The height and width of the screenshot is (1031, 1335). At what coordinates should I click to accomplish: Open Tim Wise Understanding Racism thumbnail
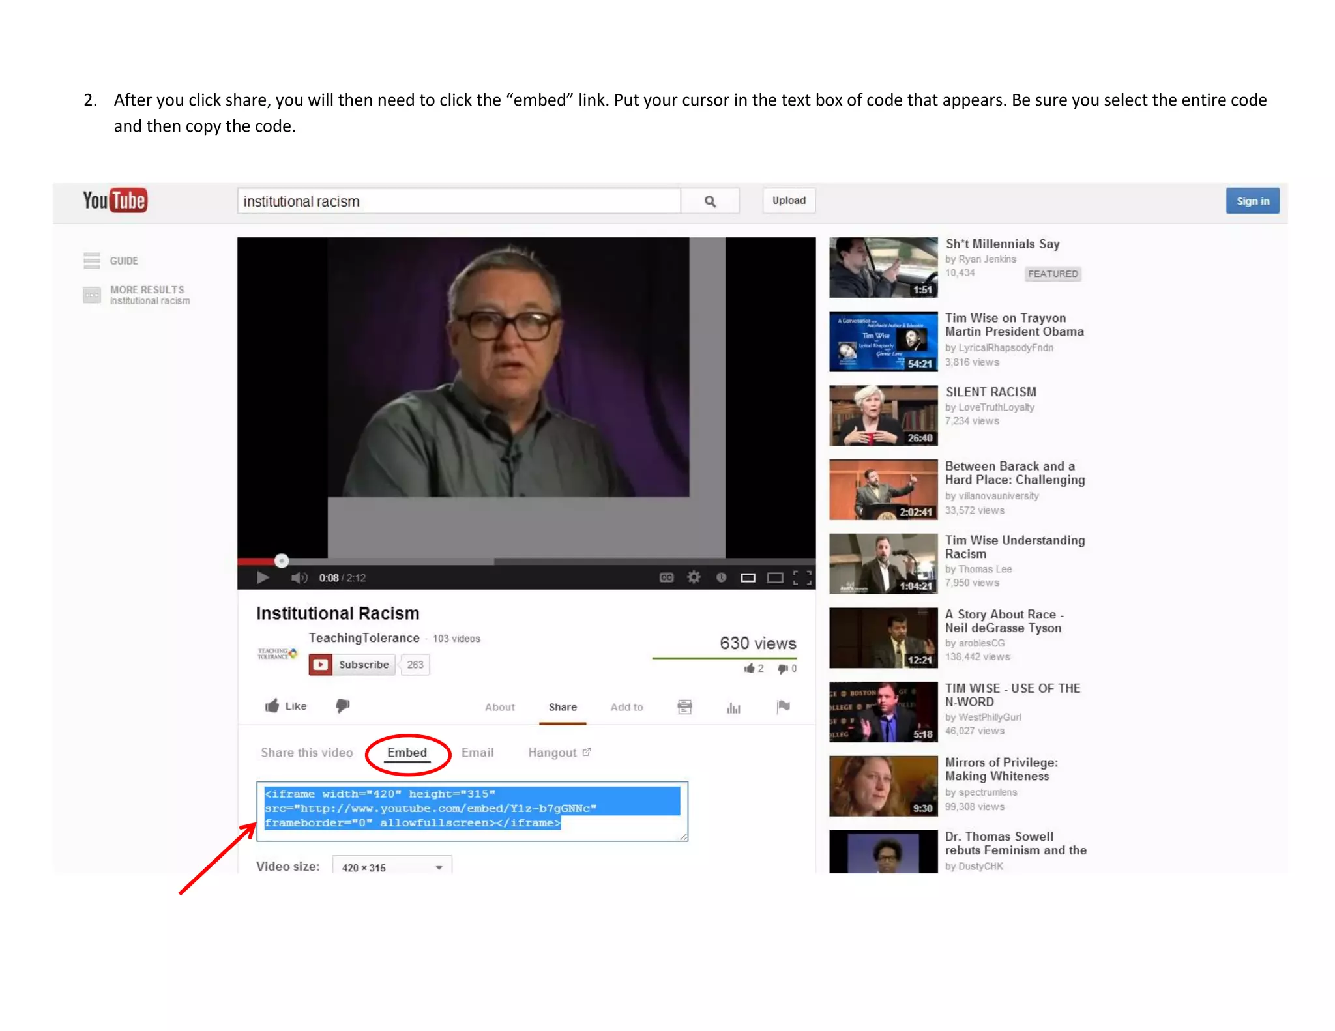click(x=883, y=564)
